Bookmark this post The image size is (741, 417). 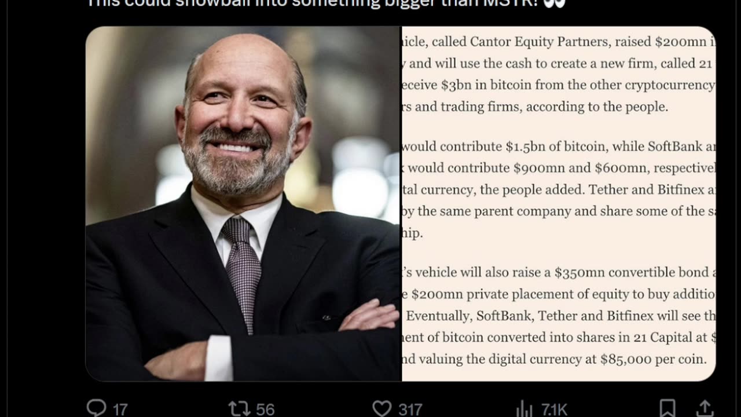click(x=667, y=408)
